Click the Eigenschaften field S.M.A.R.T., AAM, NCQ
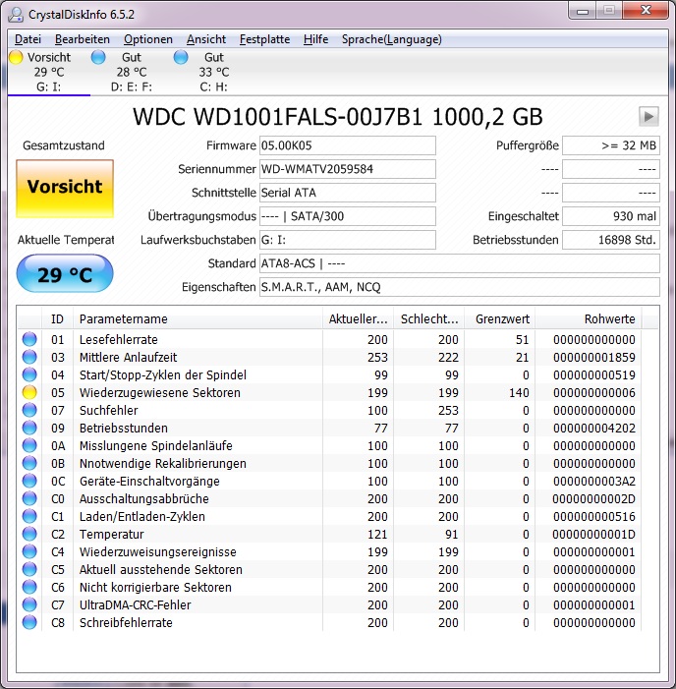The height and width of the screenshot is (689, 676). click(x=460, y=287)
